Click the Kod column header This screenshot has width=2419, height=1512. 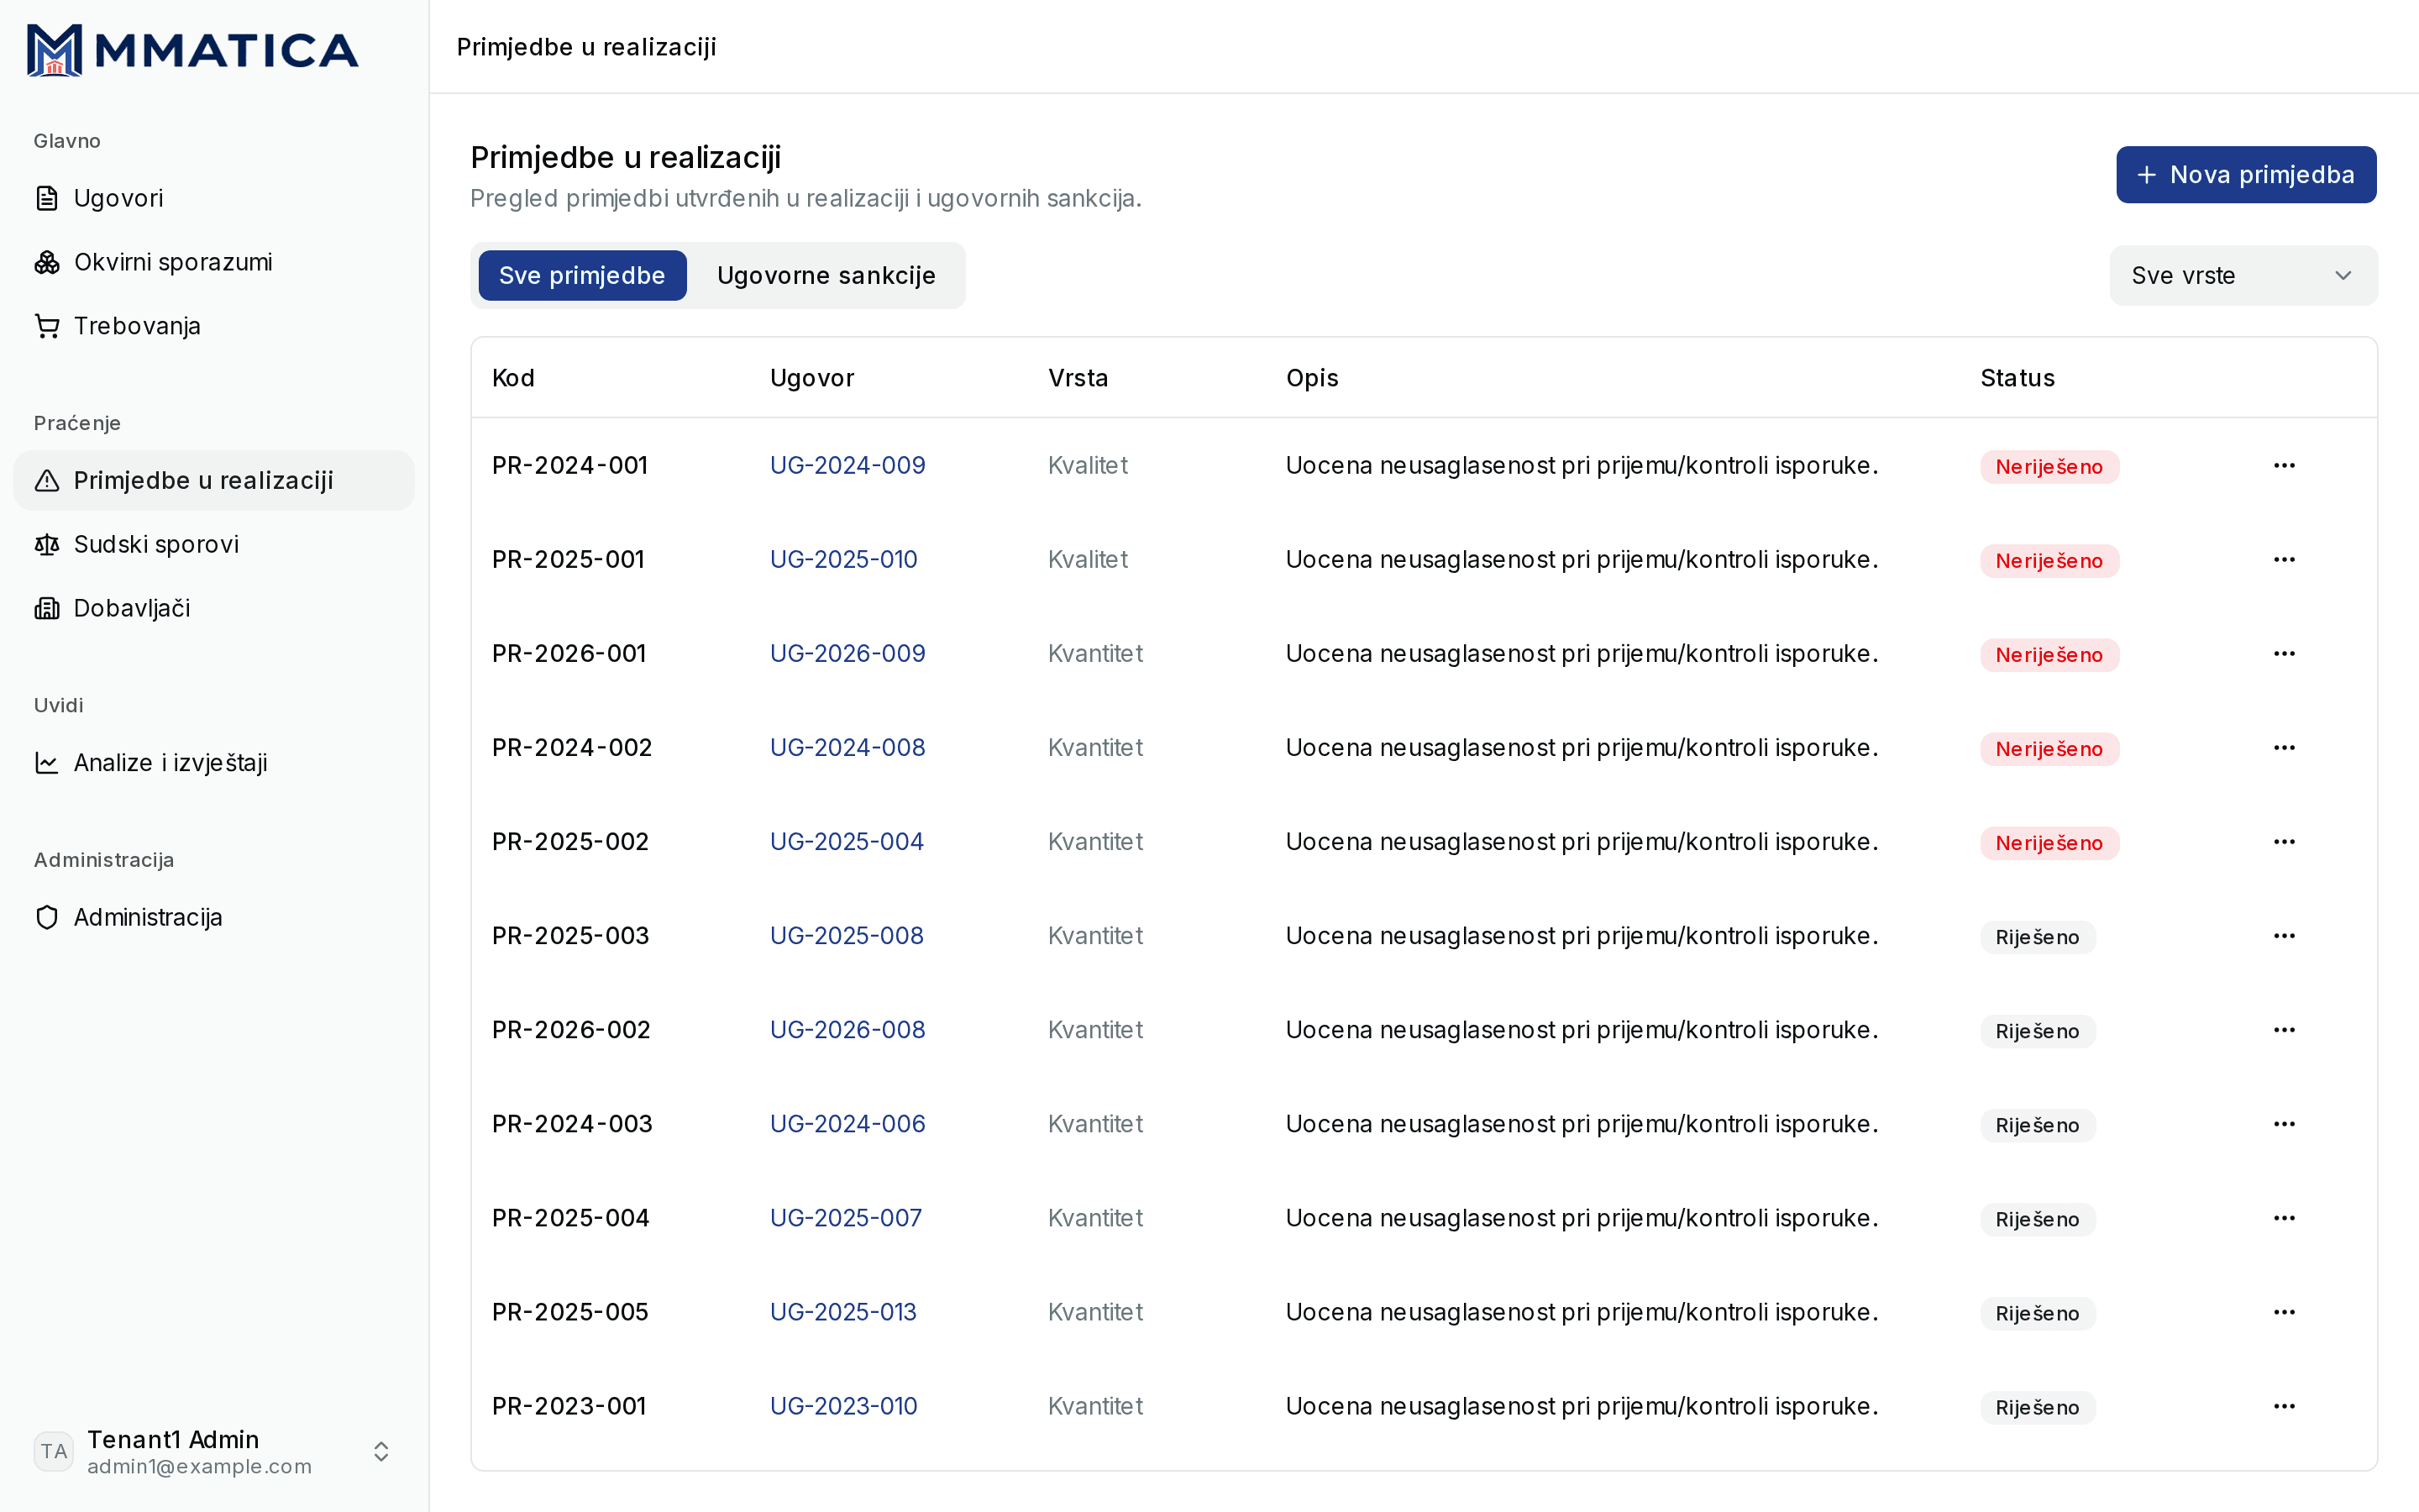[514, 378]
